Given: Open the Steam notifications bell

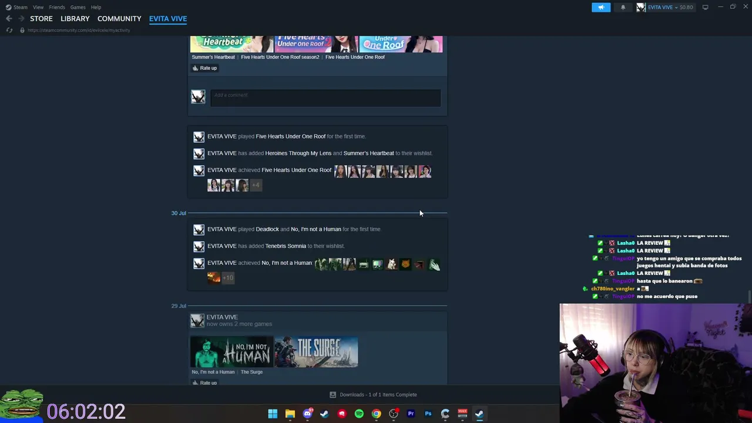Looking at the screenshot, I should tap(623, 7).
